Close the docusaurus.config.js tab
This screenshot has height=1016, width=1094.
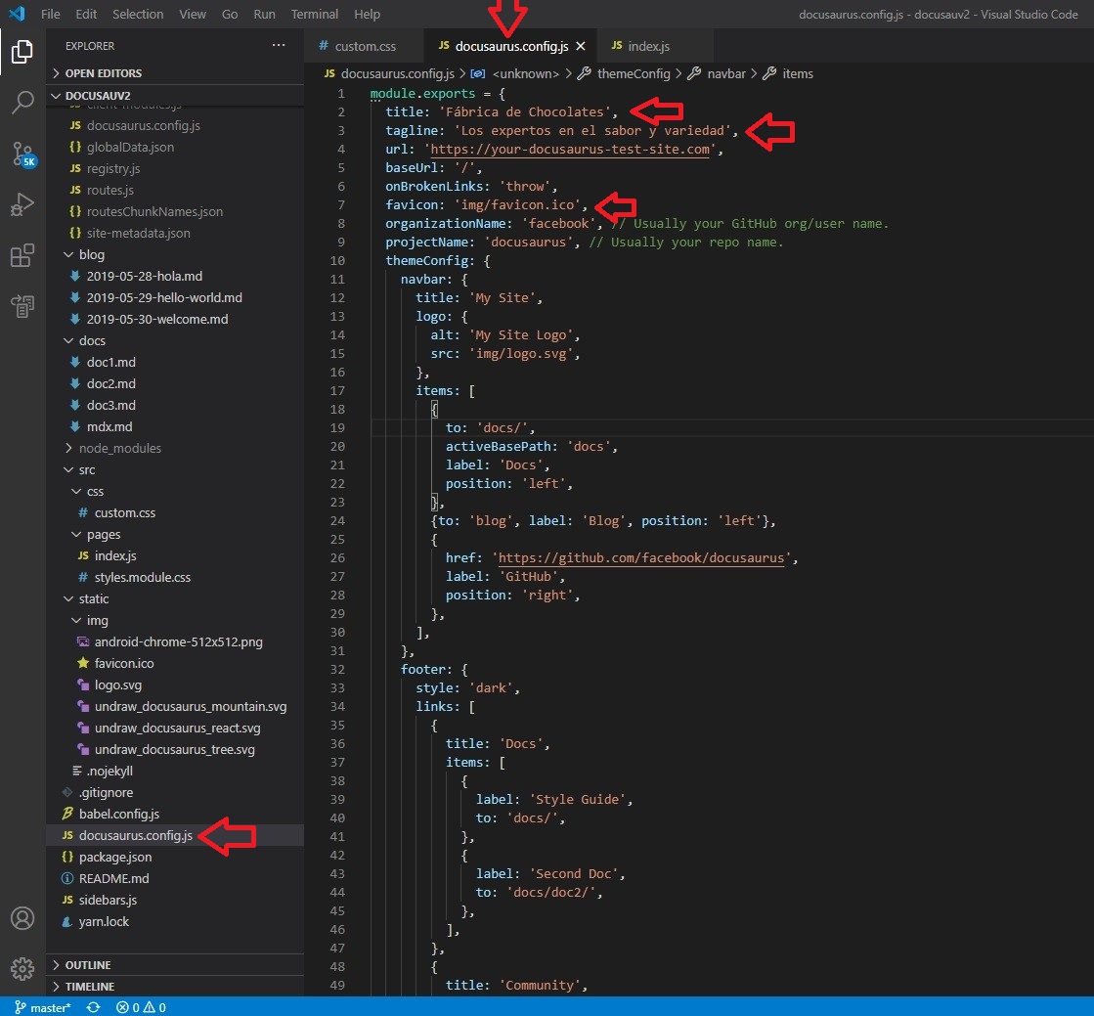click(581, 46)
